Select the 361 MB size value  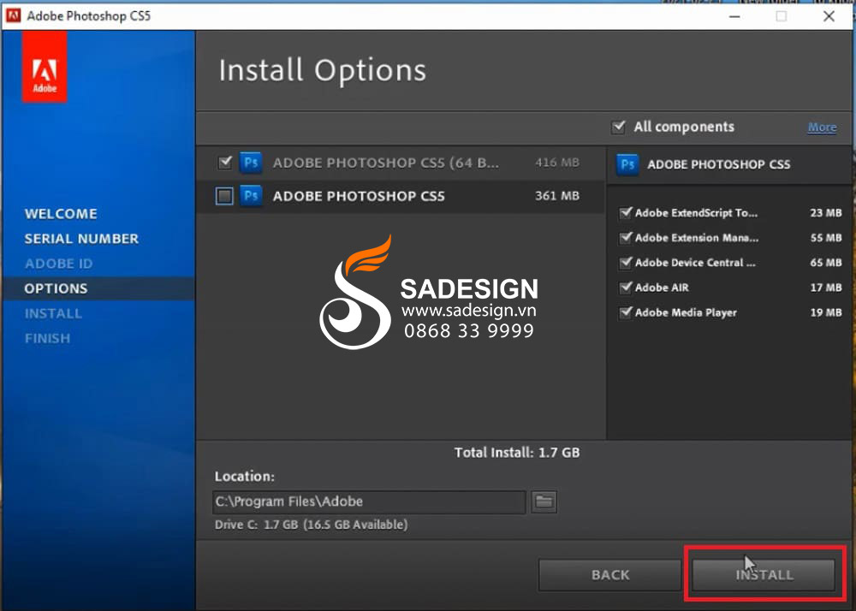(x=557, y=196)
